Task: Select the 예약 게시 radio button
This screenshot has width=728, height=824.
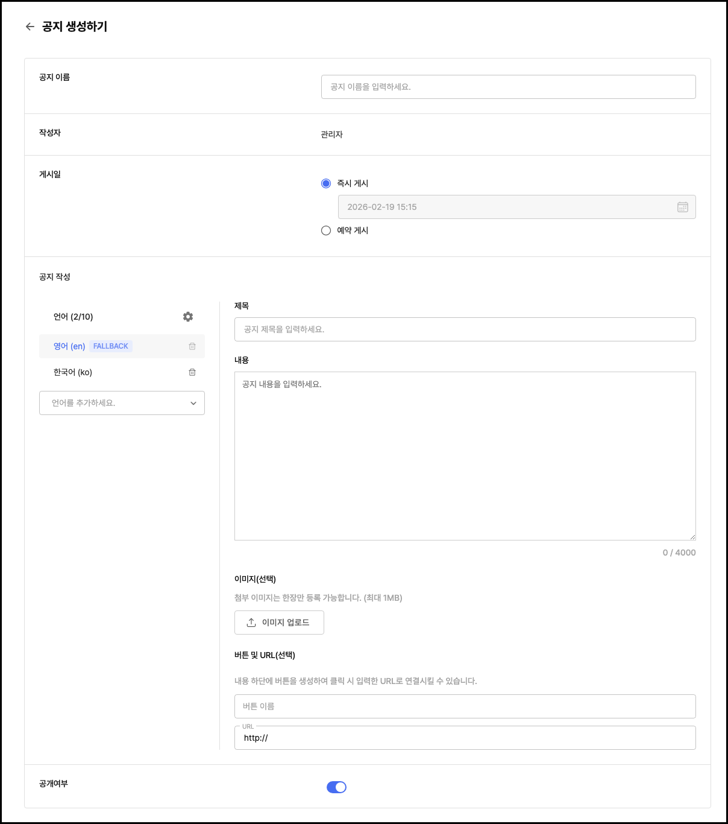Action: (x=326, y=230)
